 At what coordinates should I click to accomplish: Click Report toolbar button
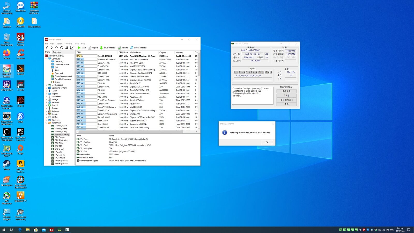[93, 48]
